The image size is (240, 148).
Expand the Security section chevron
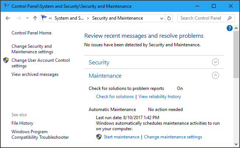(x=216, y=62)
